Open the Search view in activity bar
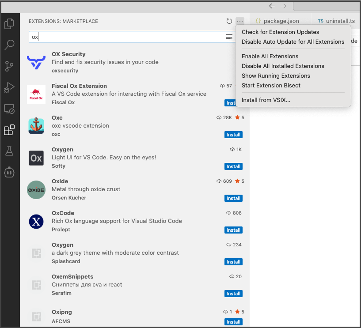361x328 pixels. (9, 45)
